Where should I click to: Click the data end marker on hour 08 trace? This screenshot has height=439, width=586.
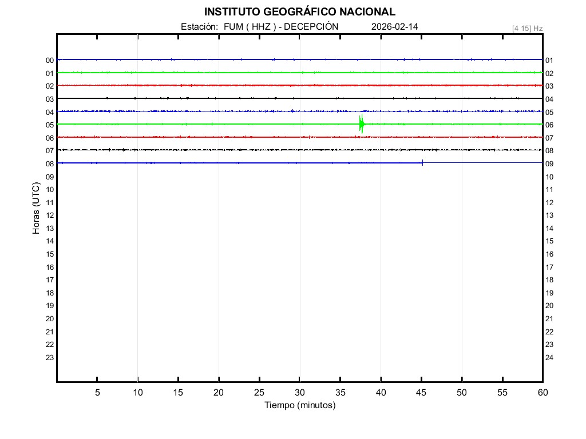422,163
